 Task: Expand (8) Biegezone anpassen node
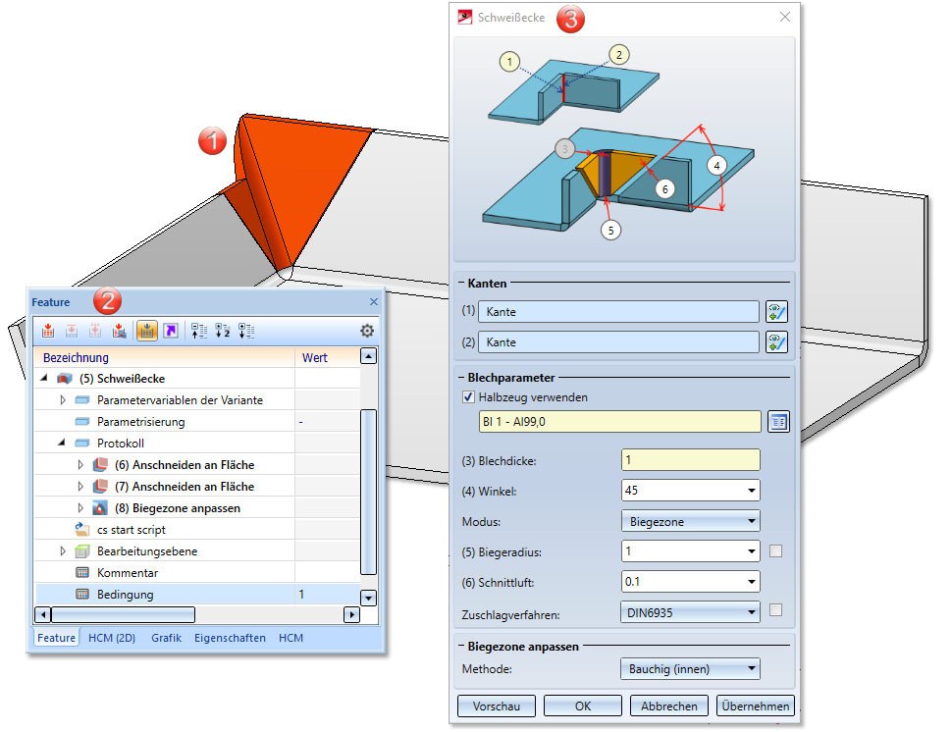[80, 508]
